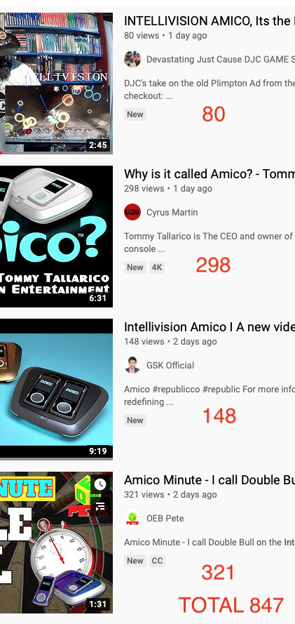Viewport: 295px width, 624px height.
Task: Open 'Why is it called Amico?' title link
Action: [x=210, y=174]
